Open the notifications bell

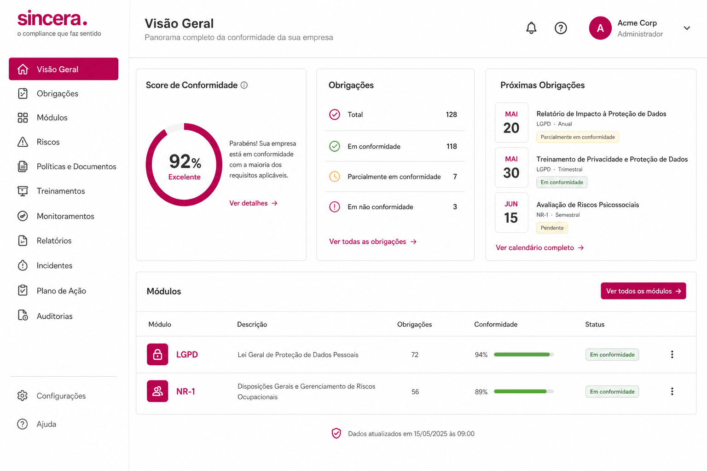531,28
